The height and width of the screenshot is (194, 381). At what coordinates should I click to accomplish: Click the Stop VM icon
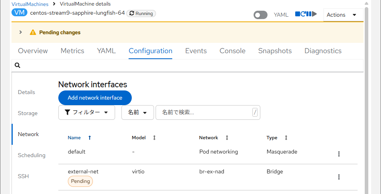click(x=298, y=14)
